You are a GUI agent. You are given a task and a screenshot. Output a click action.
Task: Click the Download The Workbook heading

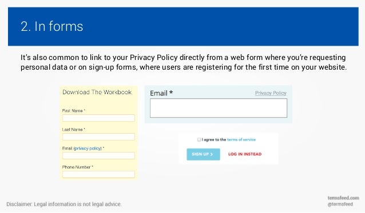97,92
